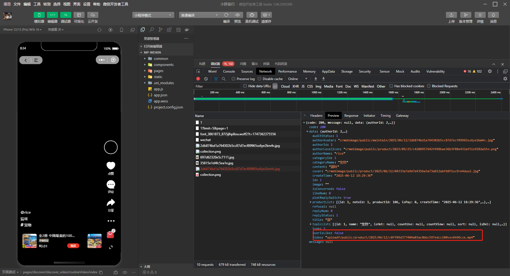Open messages (消息) bell icon

tap(493, 15)
